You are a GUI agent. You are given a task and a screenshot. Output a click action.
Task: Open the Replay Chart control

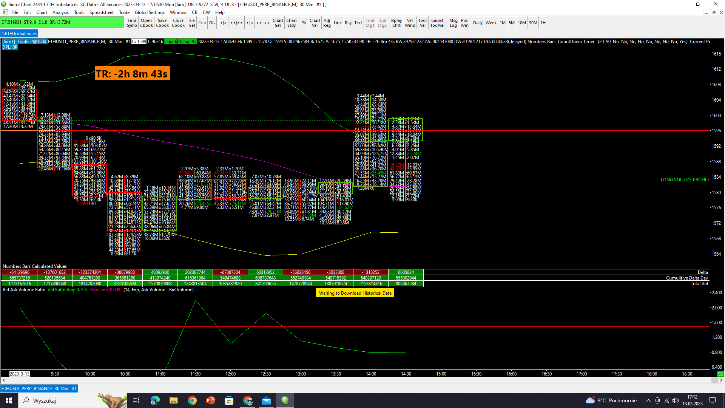point(396,23)
